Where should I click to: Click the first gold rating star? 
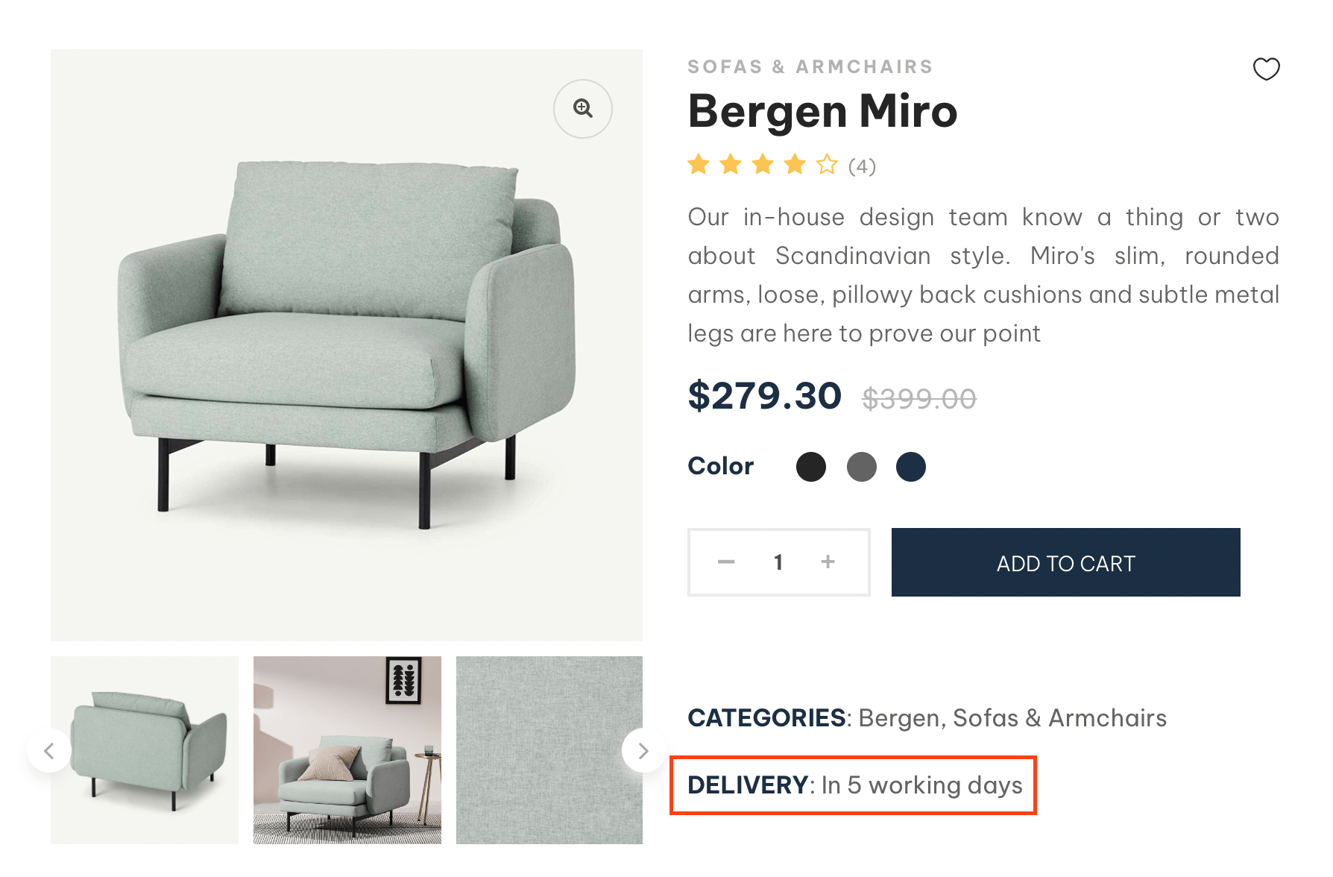tap(699, 164)
